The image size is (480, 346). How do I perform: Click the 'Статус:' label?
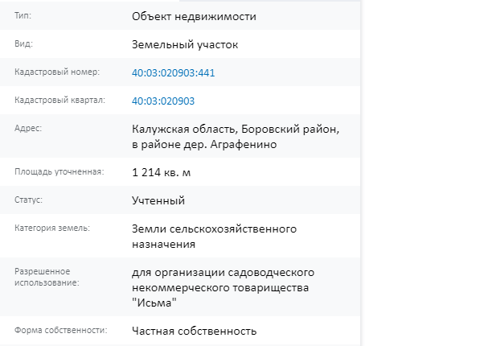coord(28,200)
